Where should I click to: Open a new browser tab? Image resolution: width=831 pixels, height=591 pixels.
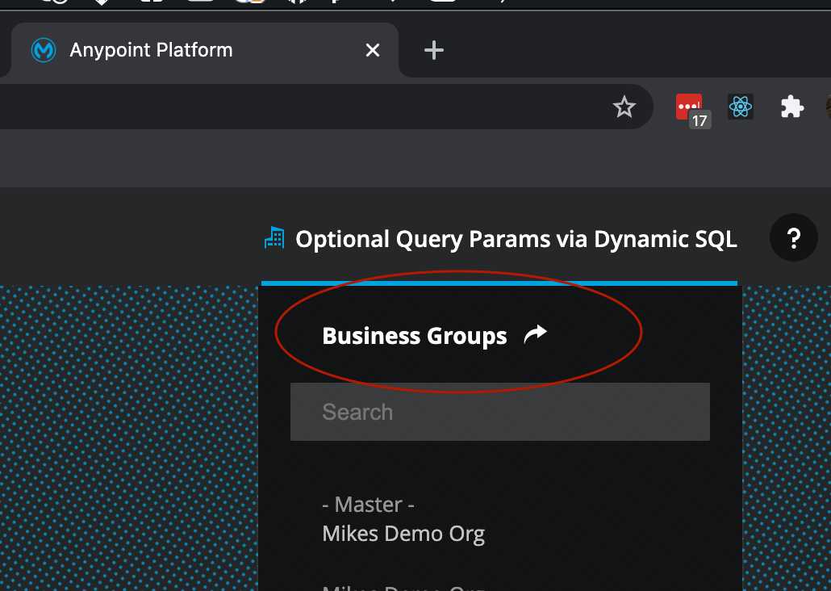(434, 50)
